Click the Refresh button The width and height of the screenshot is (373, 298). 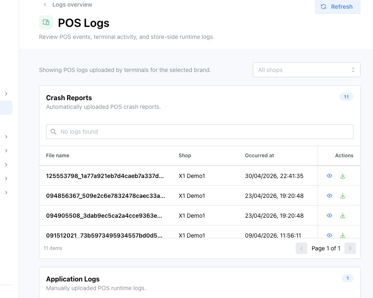(x=337, y=7)
